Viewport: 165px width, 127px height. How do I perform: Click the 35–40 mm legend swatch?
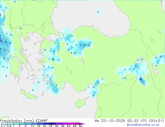pos(64,124)
